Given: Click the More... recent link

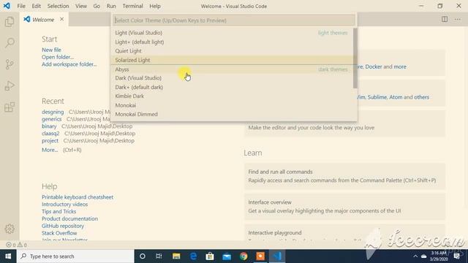Looking at the screenshot, I should coord(50,150).
